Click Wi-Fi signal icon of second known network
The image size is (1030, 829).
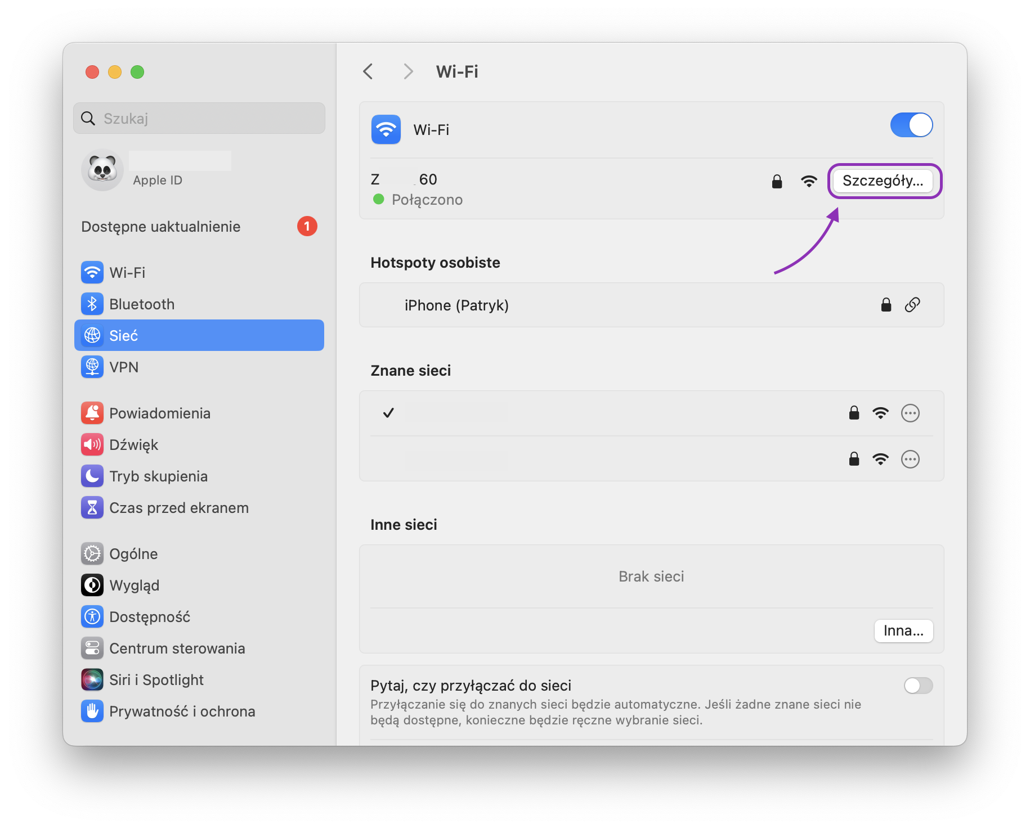point(880,459)
